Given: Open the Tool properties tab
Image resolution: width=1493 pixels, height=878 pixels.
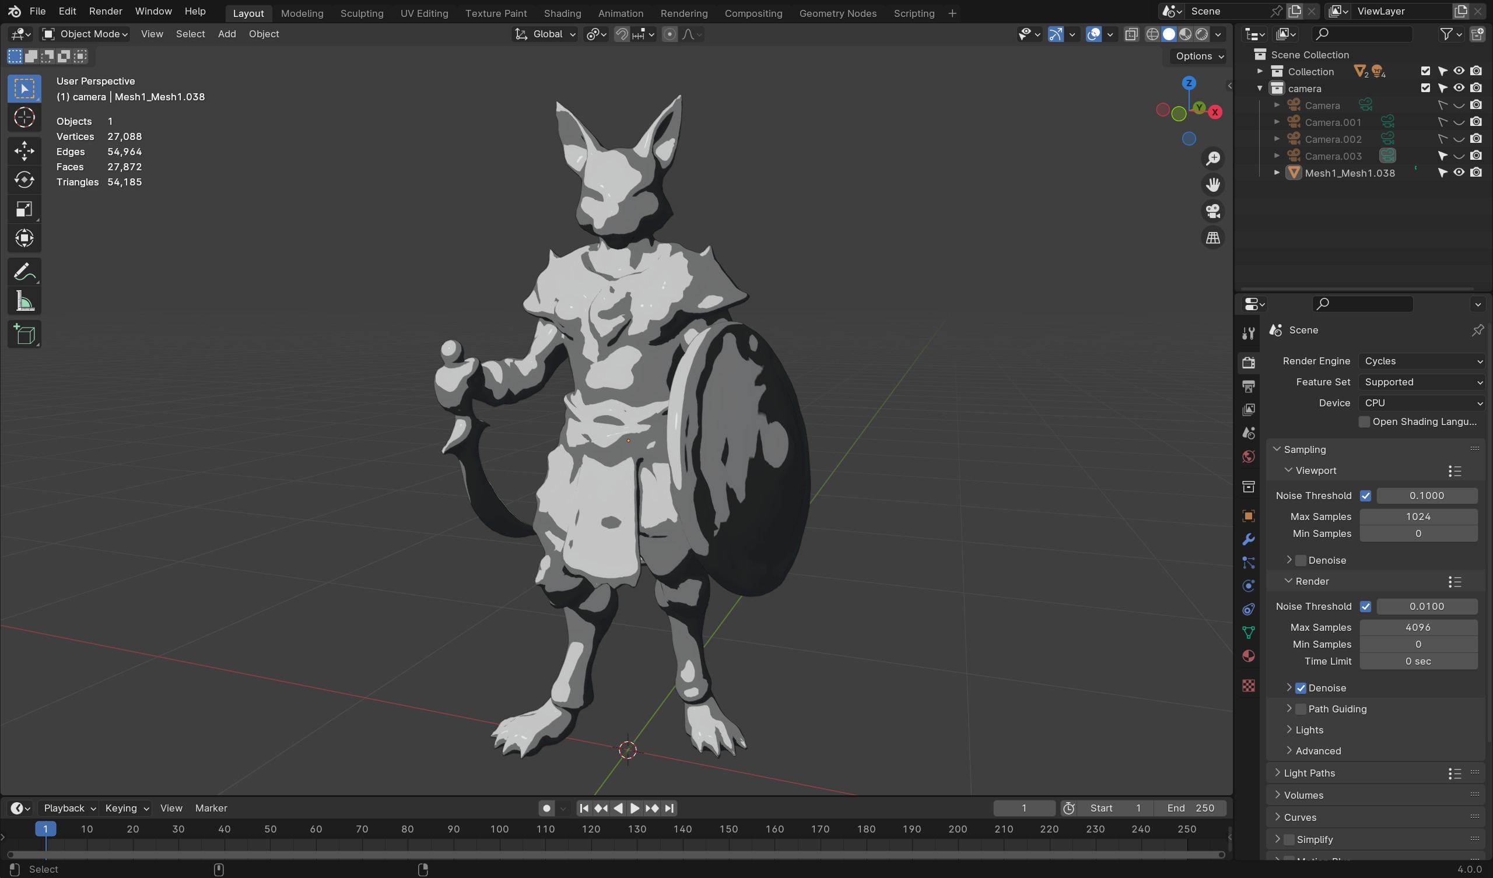Looking at the screenshot, I should [1248, 333].
